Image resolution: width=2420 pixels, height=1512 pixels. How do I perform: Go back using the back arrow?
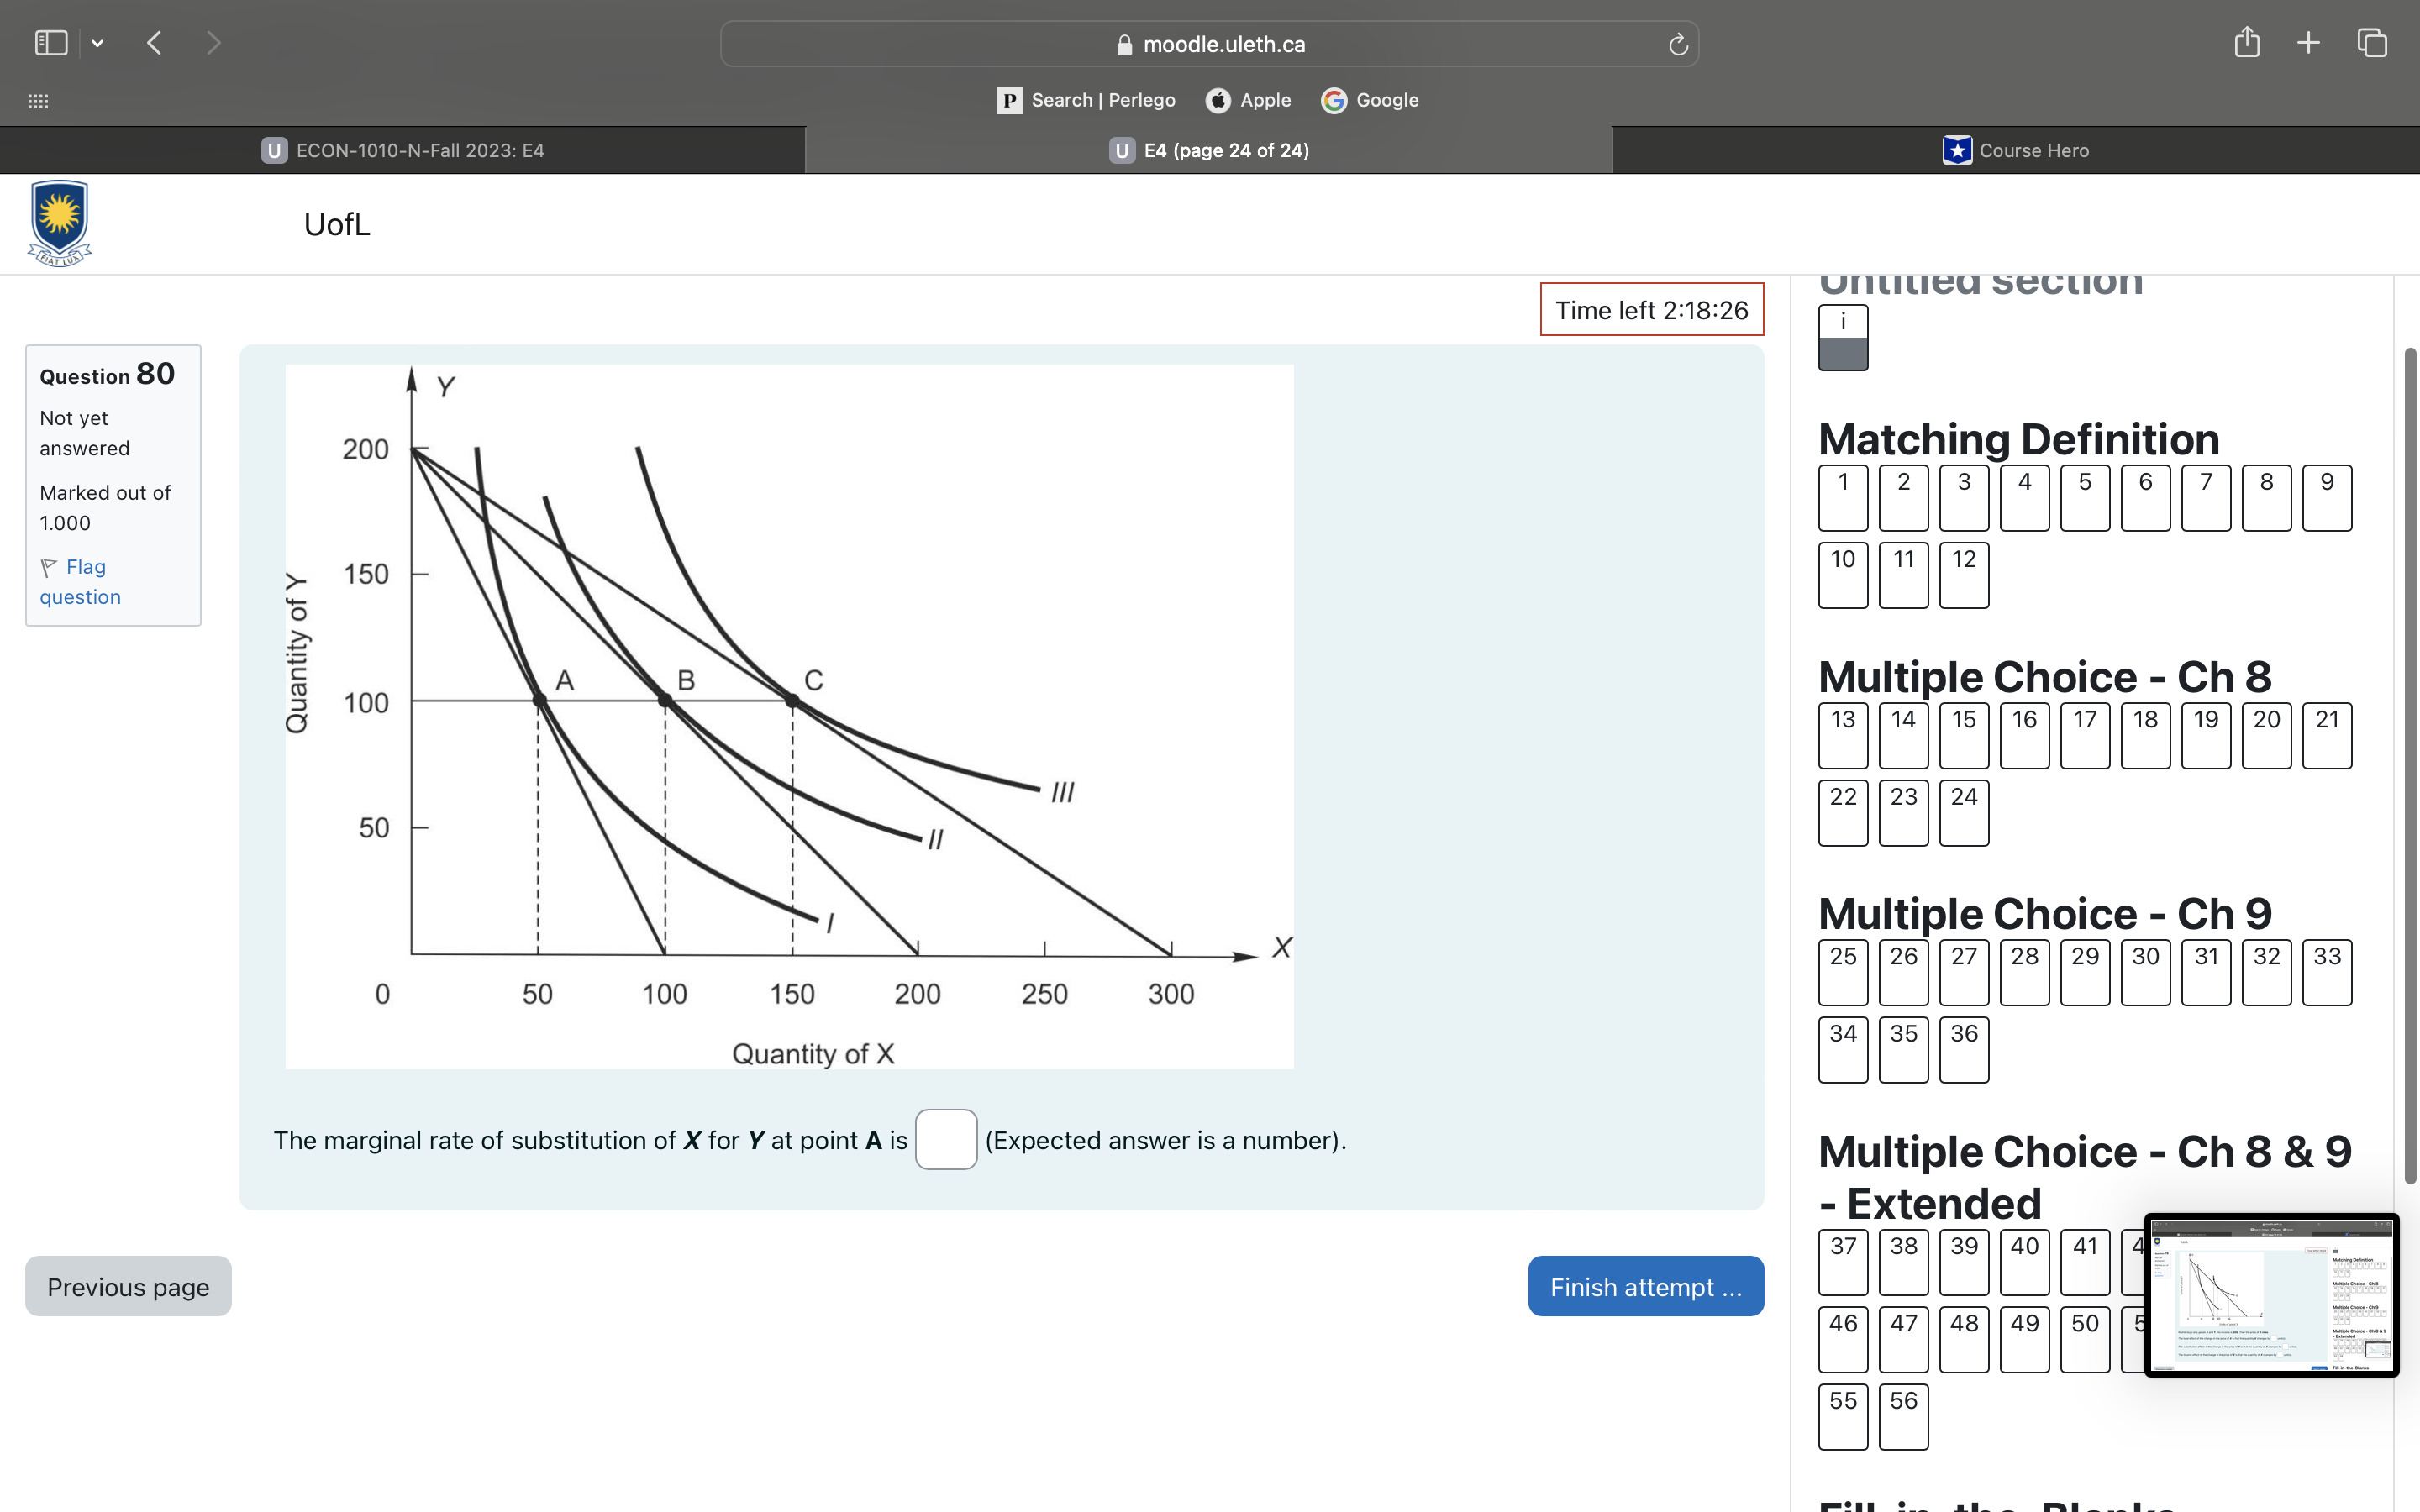154,43
